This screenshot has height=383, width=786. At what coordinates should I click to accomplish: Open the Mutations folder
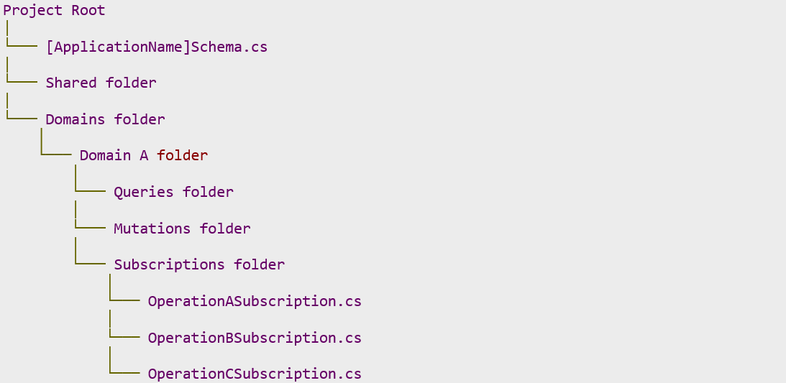tap(182, 229)
